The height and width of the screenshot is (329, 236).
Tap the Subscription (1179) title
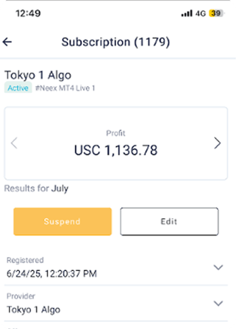(116, 42)
